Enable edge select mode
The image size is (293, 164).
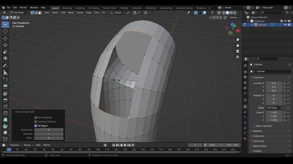tap(36, 13)
